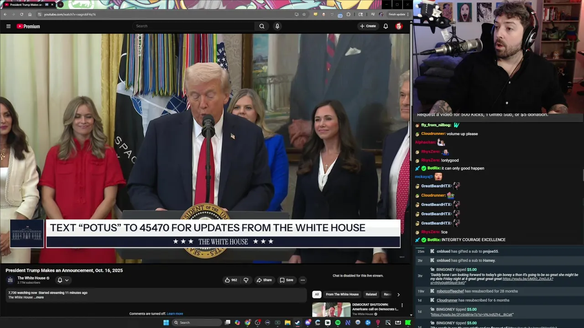Viewport: 584px width, 328px height.
Task: Open Chrome from the taskbar
Action: pos(247,323)
